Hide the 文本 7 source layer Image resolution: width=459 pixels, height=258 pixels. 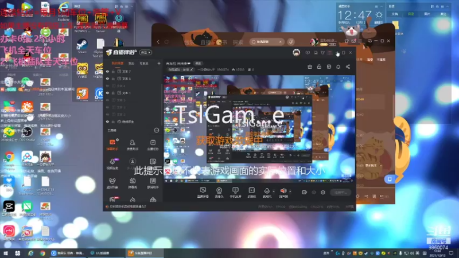108,71
